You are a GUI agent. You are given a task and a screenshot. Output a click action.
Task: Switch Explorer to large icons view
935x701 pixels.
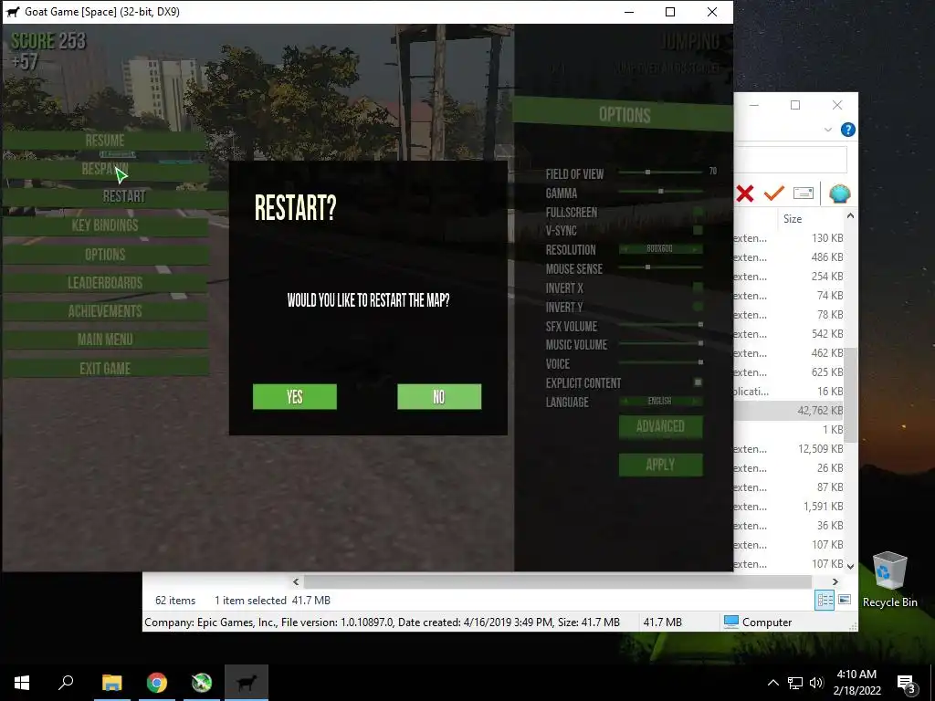(x=845, y=600)
